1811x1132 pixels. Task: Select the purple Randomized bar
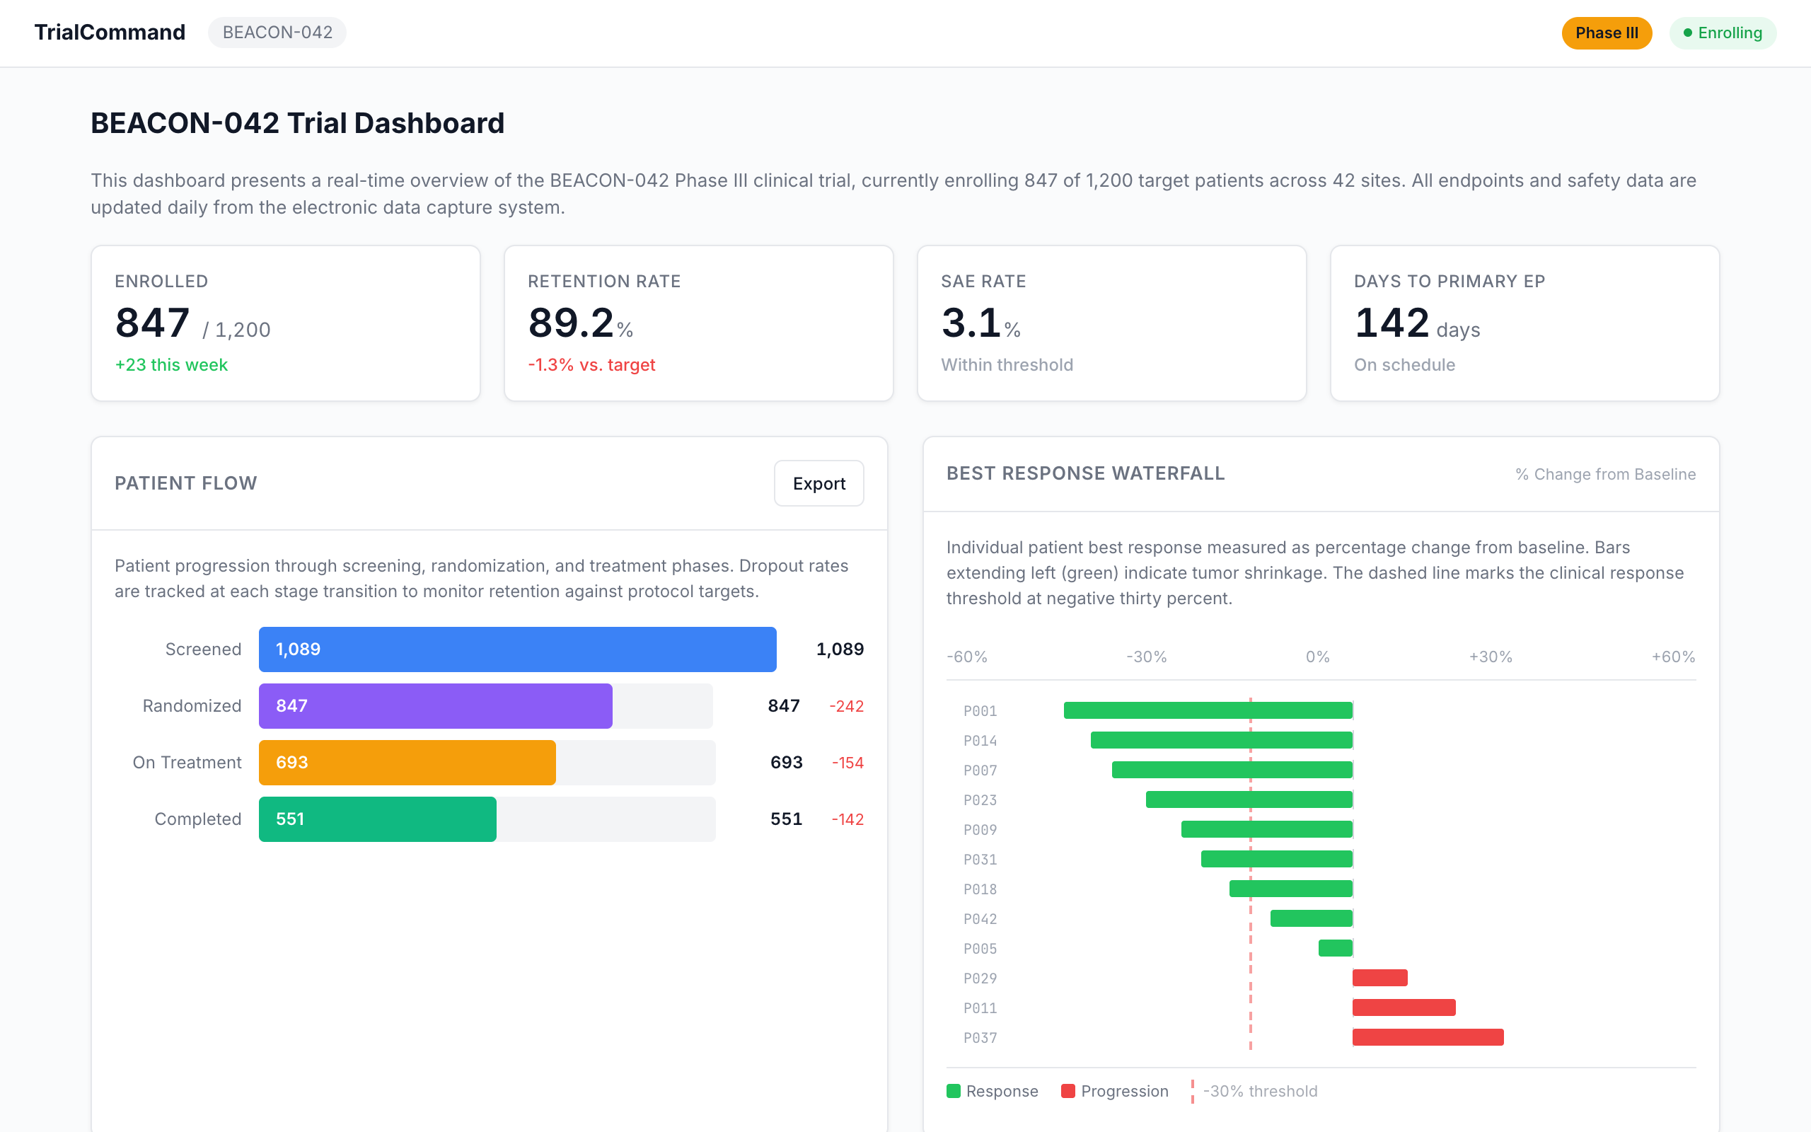[x=436, y=706]
